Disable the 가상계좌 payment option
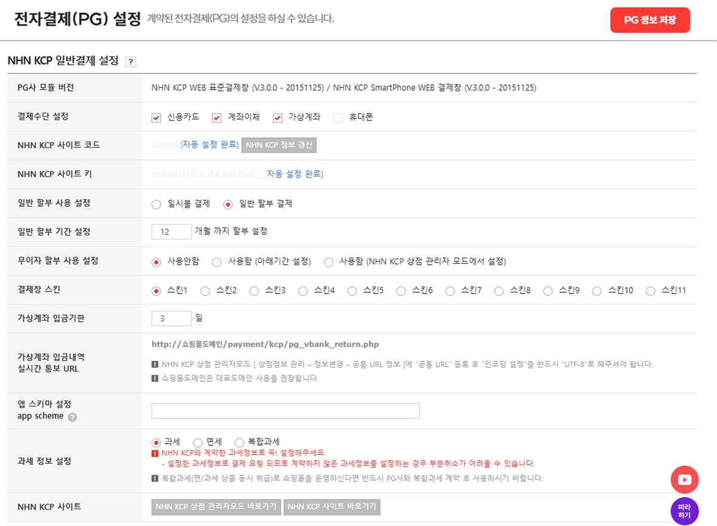 tap(277, 117)
